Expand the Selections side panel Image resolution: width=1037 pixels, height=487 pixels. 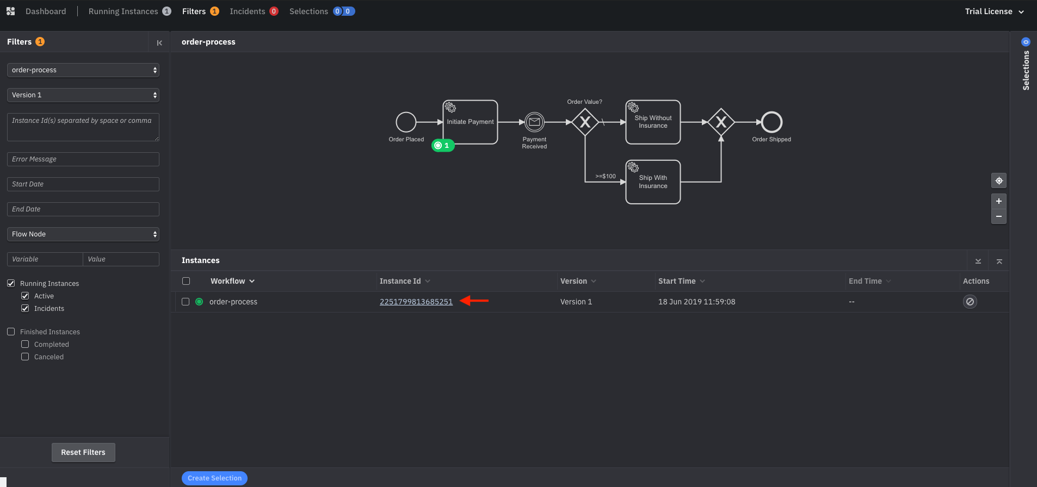[1026, 64]
